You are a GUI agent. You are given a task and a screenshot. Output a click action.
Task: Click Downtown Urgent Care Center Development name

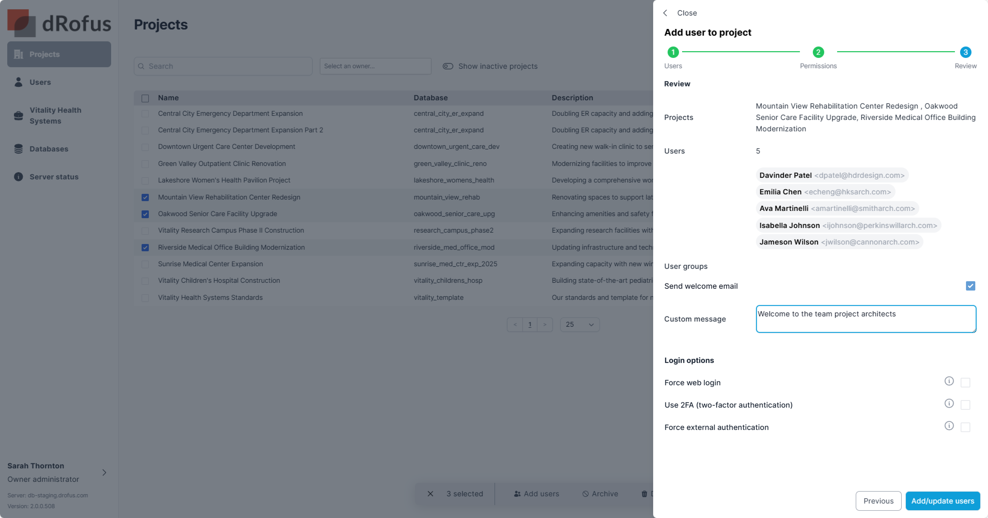click(227, 147)
